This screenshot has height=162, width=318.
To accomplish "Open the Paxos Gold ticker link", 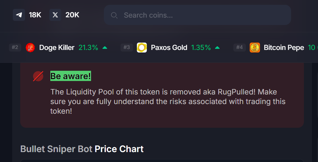I will point(169,48).
